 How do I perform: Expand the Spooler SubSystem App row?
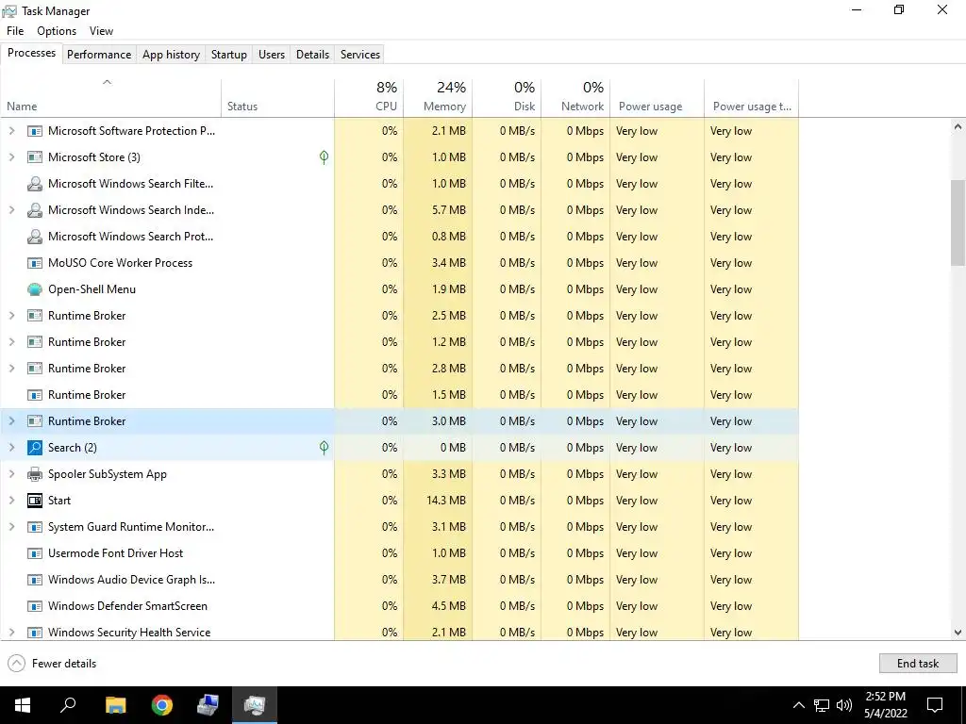point(11,474)
